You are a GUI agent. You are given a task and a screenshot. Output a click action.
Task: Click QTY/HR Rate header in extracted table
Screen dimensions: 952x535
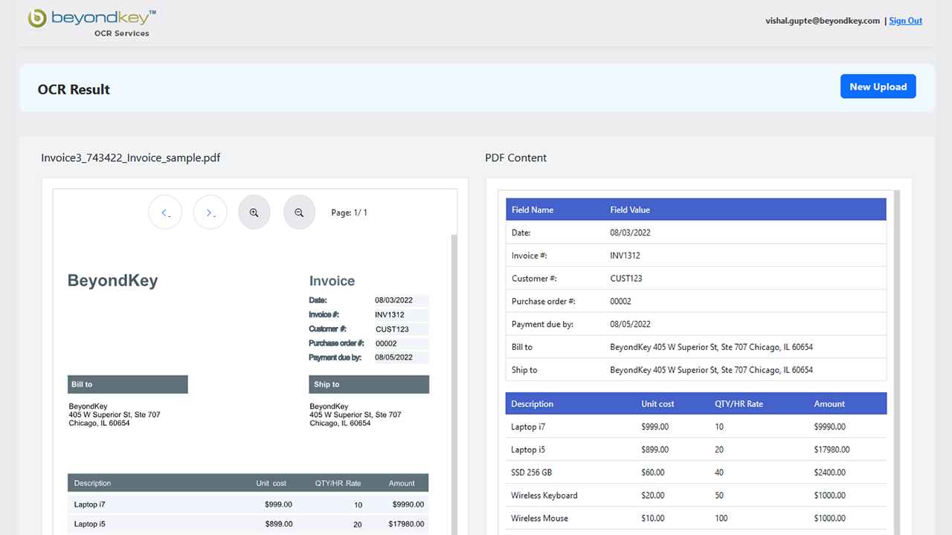tap(739, 404)
